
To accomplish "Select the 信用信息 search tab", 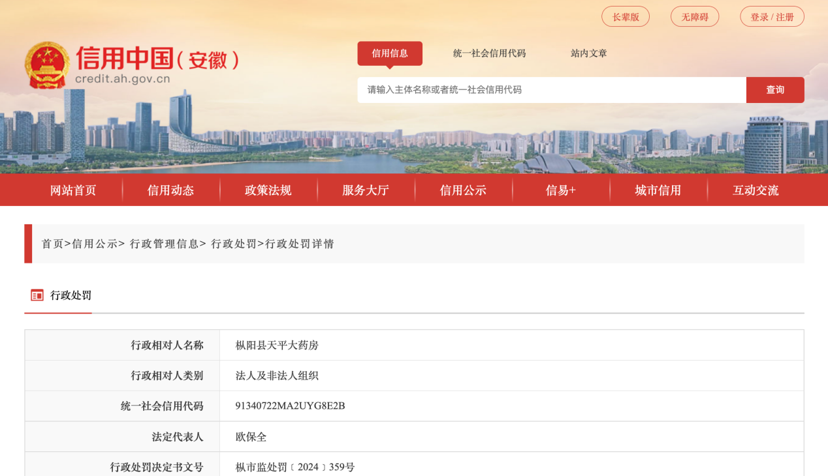I will click(x=390, y=53).
